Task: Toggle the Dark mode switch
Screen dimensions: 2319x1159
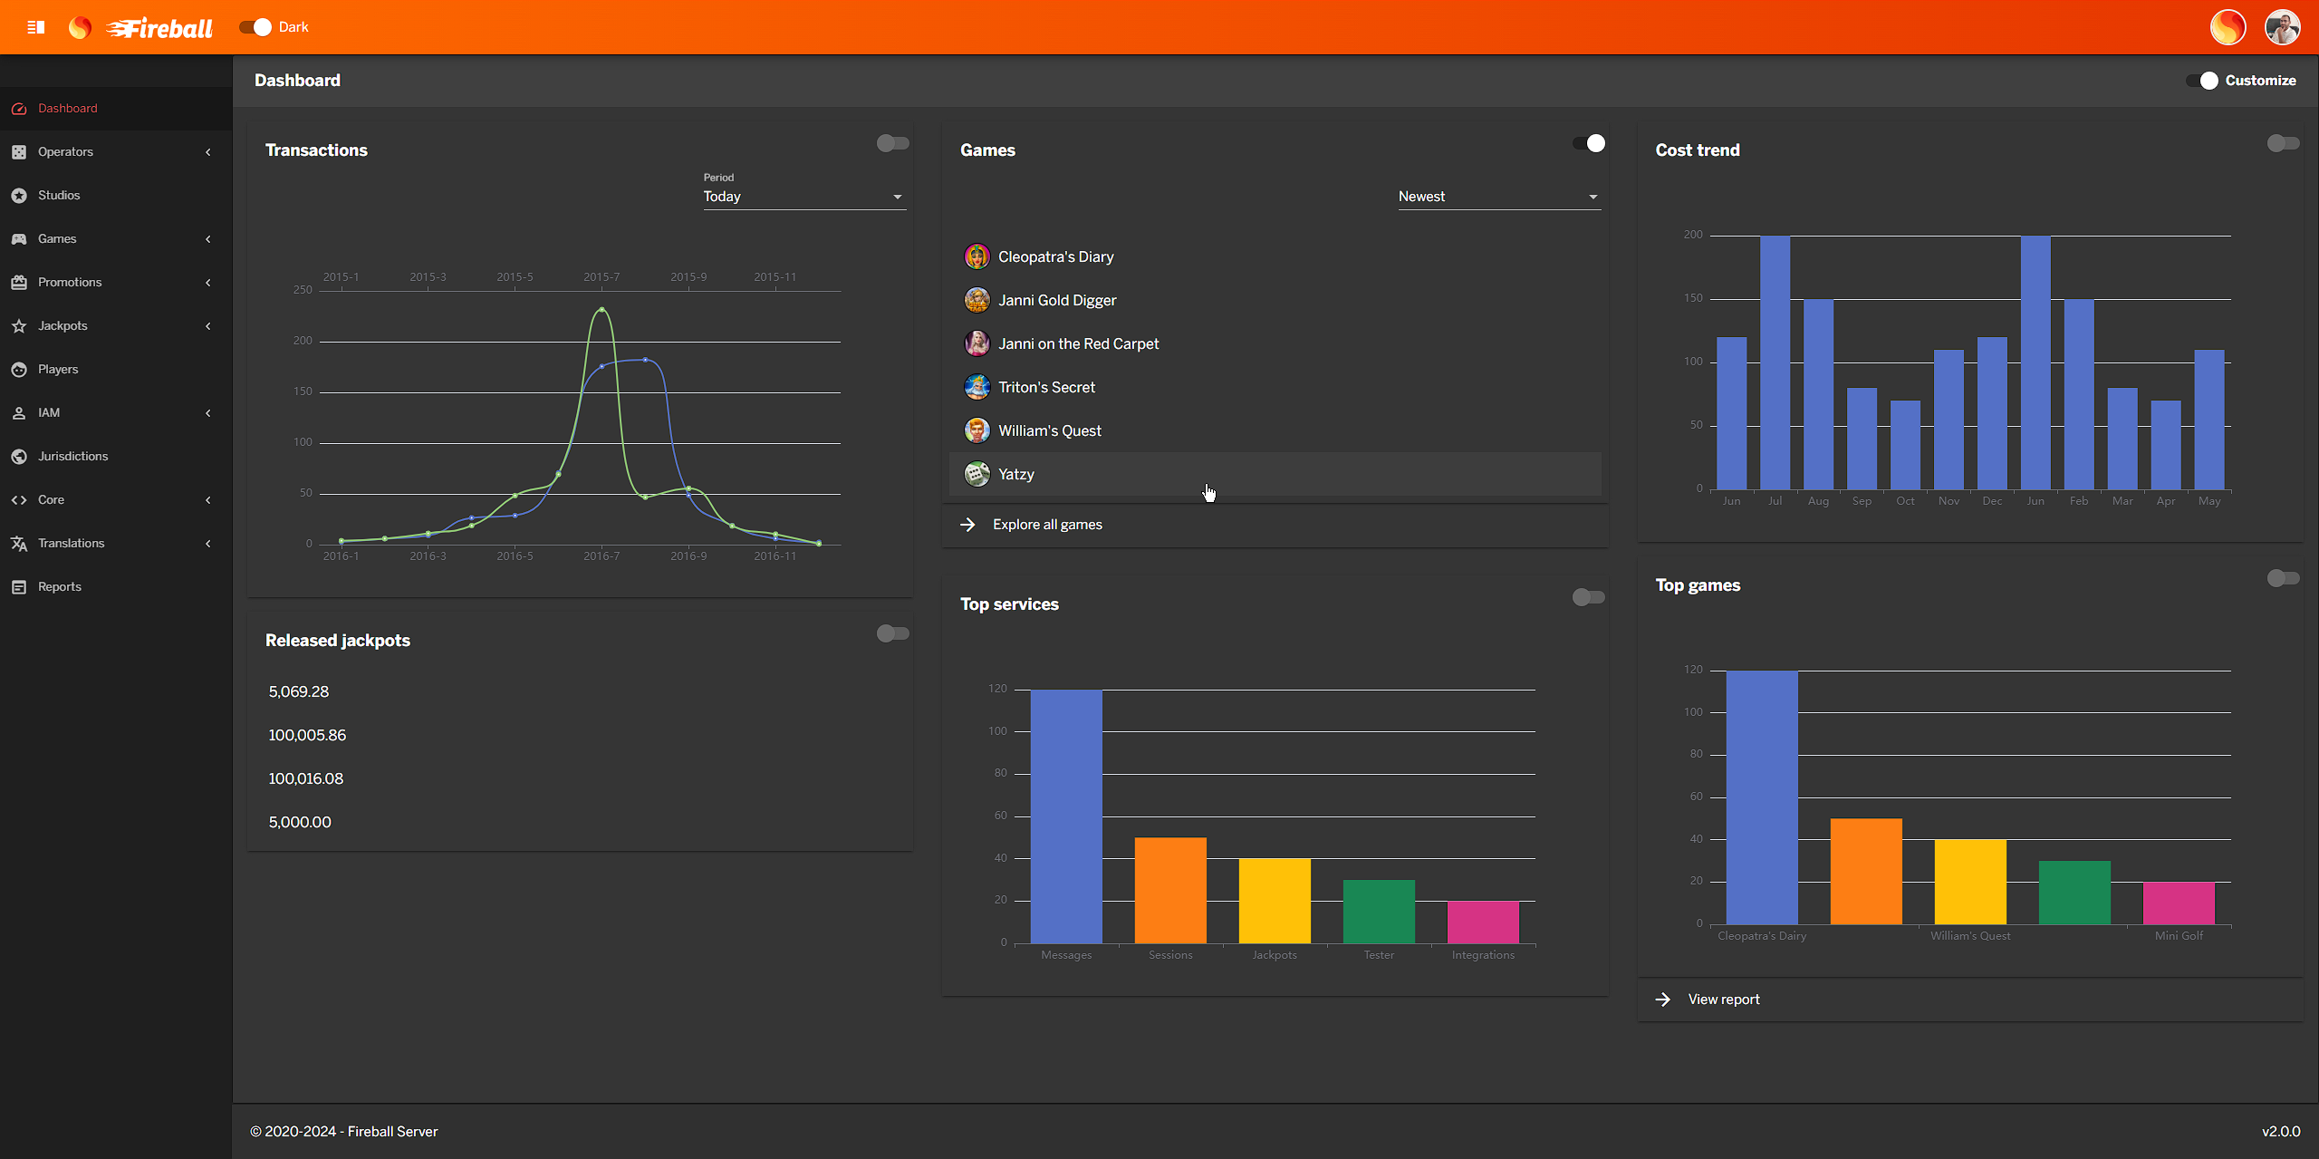Action: (255, 27)
